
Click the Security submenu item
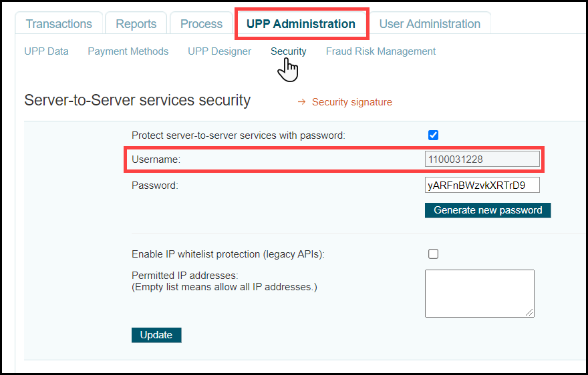click(x=288, y=51)
